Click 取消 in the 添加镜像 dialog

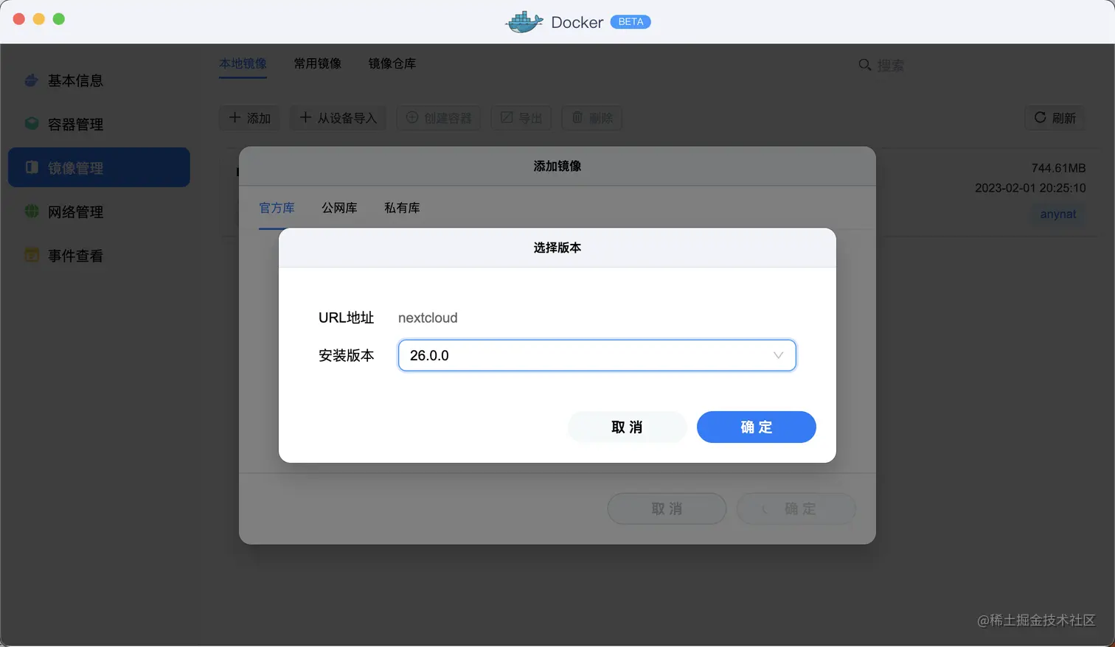pyautogui.click(x=667, y=508)
